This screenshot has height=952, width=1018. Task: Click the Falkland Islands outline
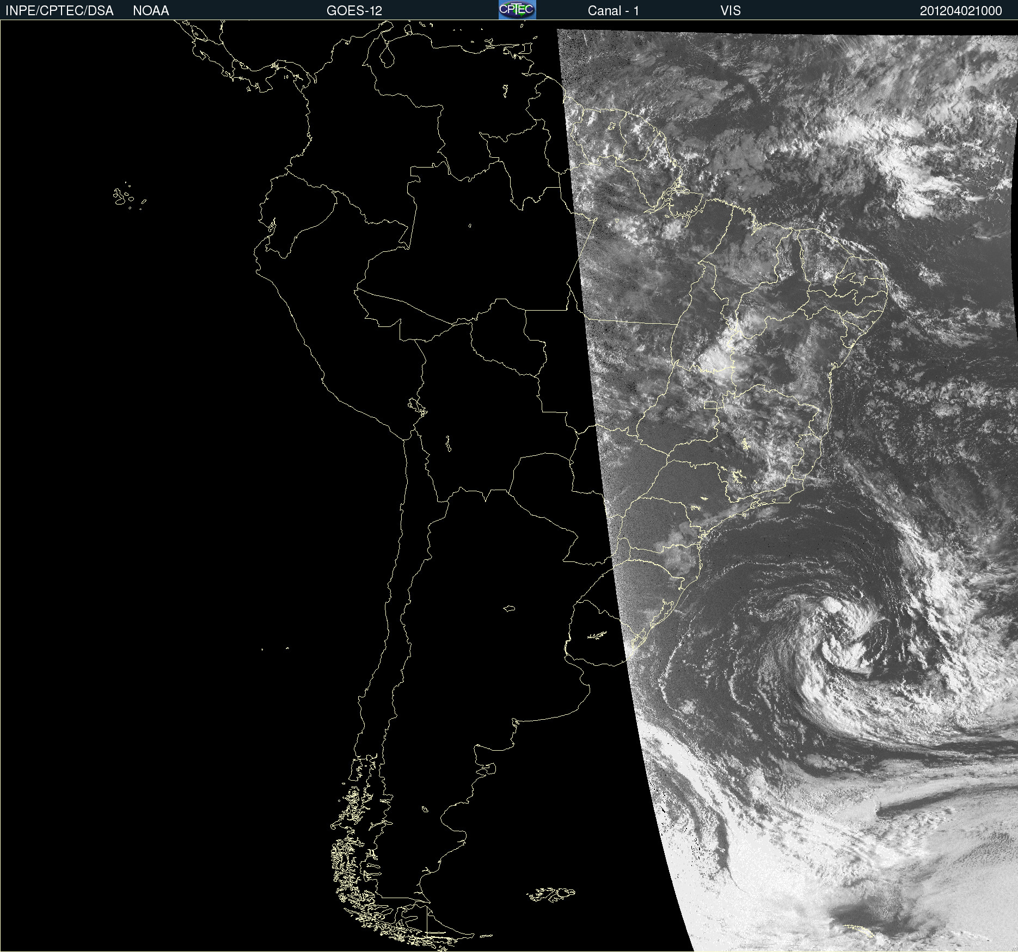pyautogui.click(x=551, y=894)
